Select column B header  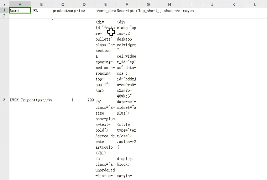point(41,4)
